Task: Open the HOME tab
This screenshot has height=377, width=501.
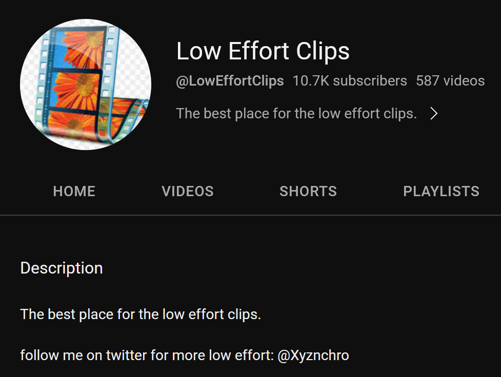Action: coord(74,192)
